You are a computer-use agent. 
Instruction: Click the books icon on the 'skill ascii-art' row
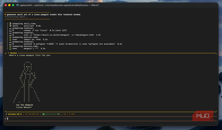[10, 26]
